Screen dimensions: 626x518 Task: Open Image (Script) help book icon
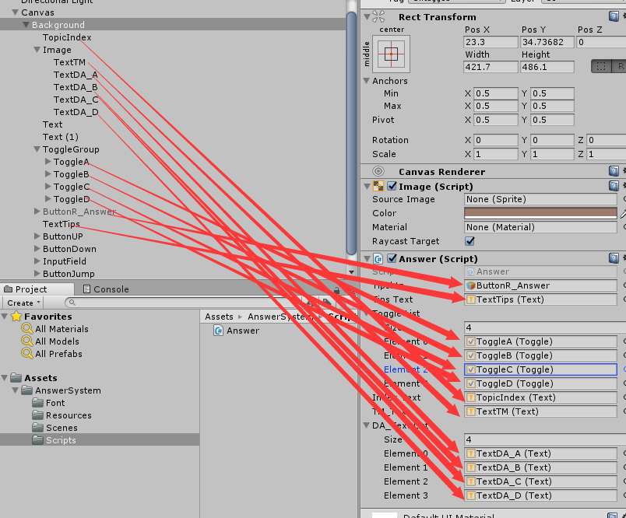pos(614,186)
